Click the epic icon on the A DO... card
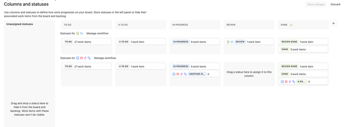Screen dimensions: 349x127 tap(290, 82)
